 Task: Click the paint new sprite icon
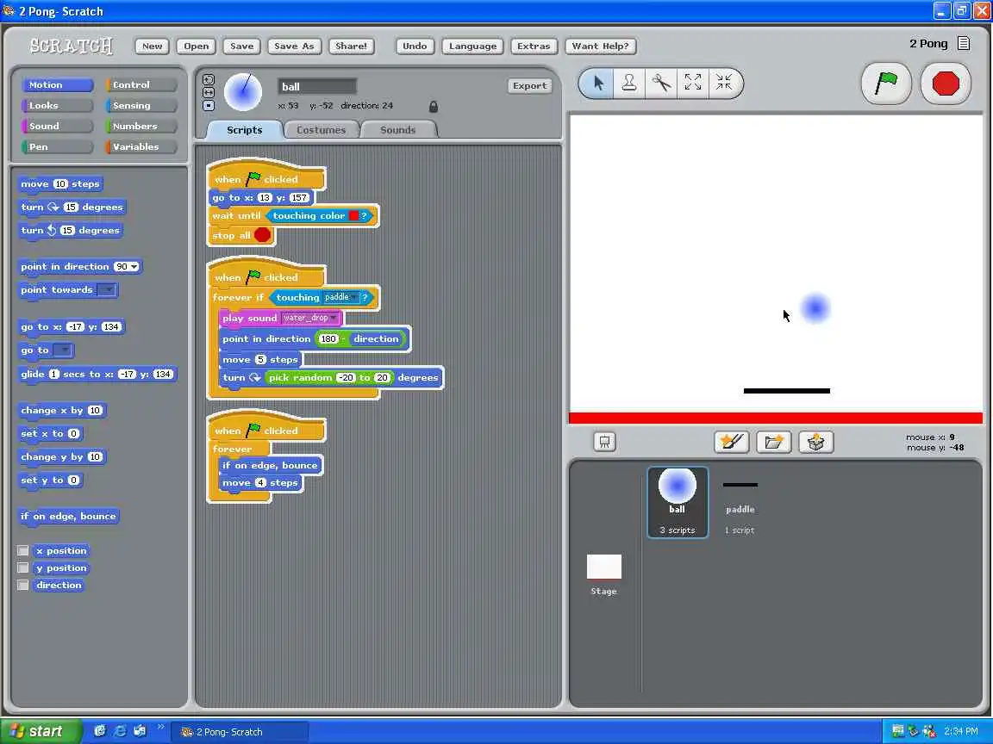(732, 442)
